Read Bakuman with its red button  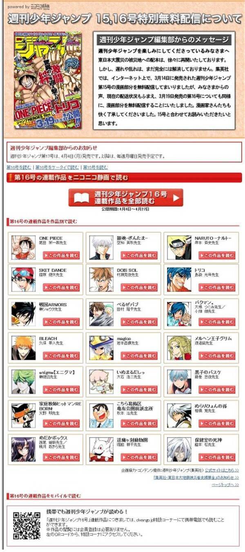(217, 322)
